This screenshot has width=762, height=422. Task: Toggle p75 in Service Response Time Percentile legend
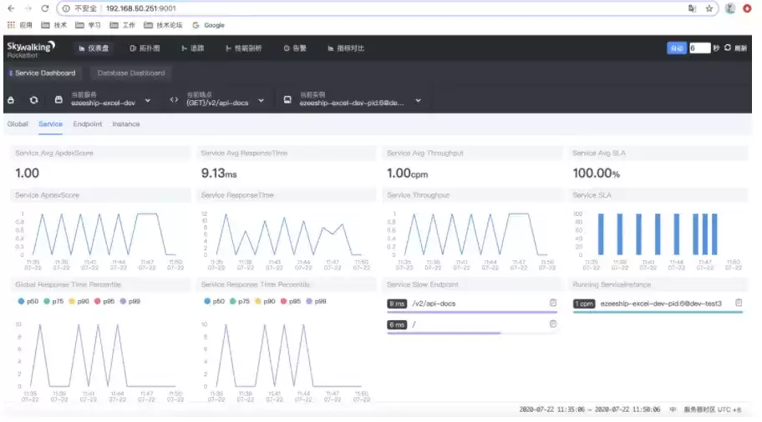(240, 301)
